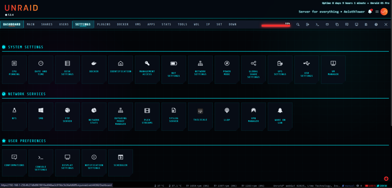Viewport: 392px width, 188px height.
Task: Open Docker settings tile
Action: pos(94,70)
